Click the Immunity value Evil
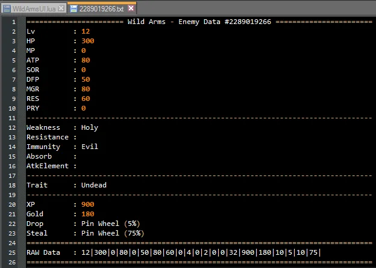Viewport: 376px width, 268px height. (x=90, y=147)
